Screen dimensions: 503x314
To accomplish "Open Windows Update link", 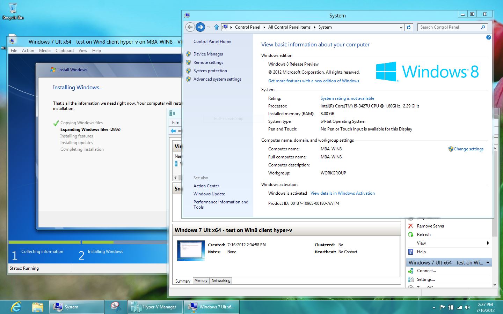I will pos(209,194).
